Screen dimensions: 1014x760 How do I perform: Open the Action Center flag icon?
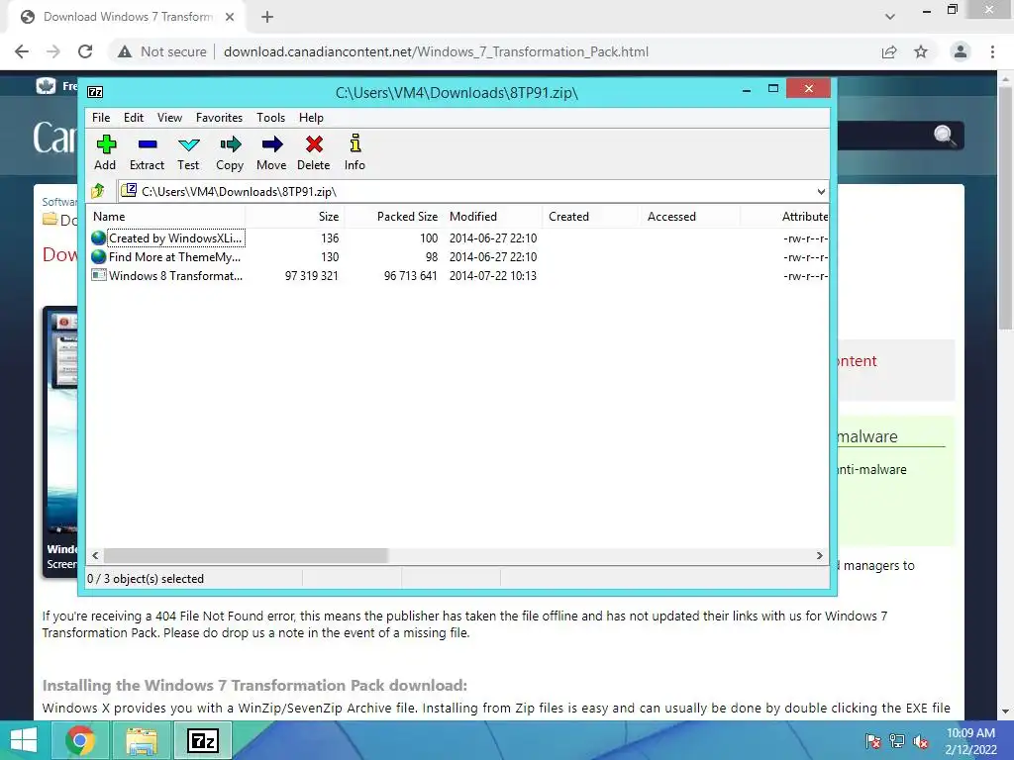[873, 741]
